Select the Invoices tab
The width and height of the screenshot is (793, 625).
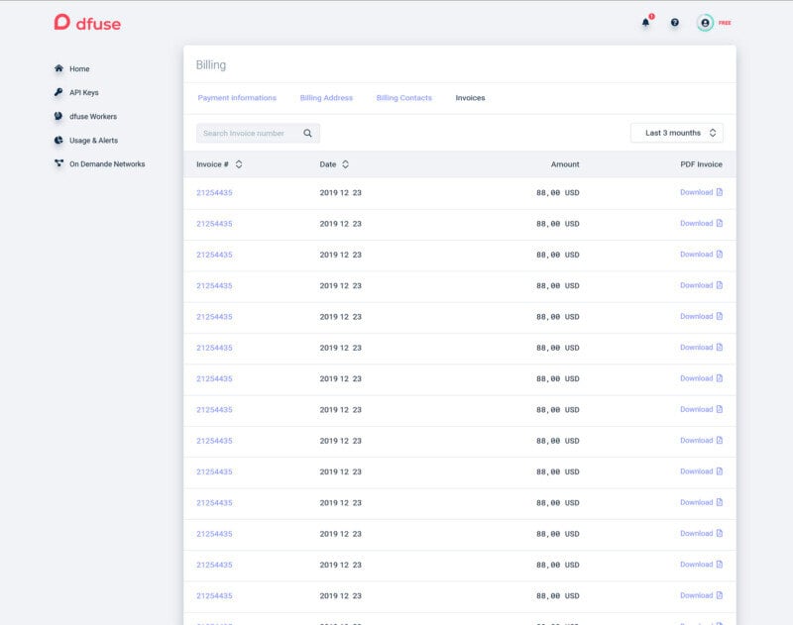tap(470, 98)
